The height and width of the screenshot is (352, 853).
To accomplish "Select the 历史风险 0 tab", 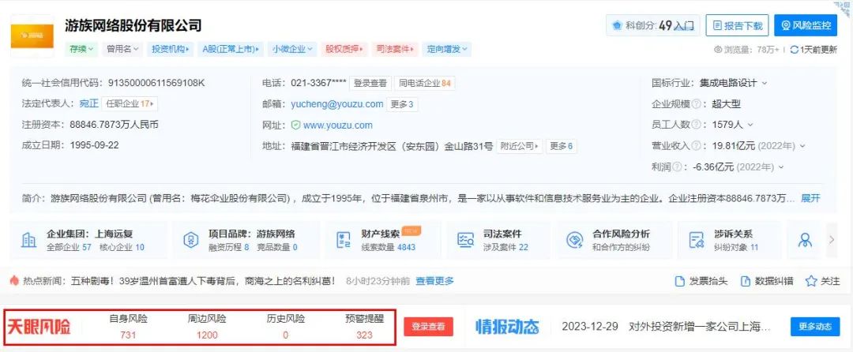I will coord(286,327).
